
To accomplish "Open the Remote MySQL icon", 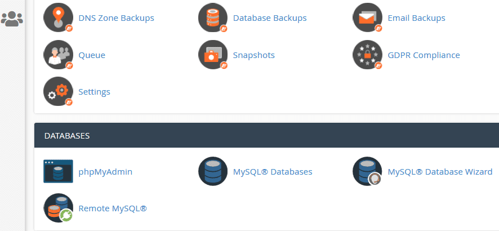I will [x=58, y=208].
